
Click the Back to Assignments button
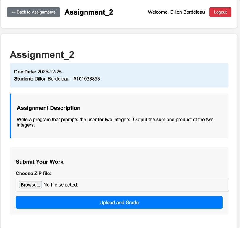click(x=33, y=12)
